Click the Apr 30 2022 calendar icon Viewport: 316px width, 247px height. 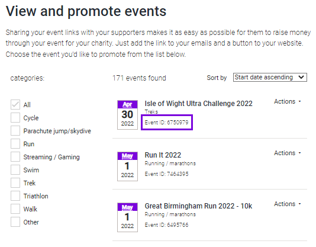(127, 115)
